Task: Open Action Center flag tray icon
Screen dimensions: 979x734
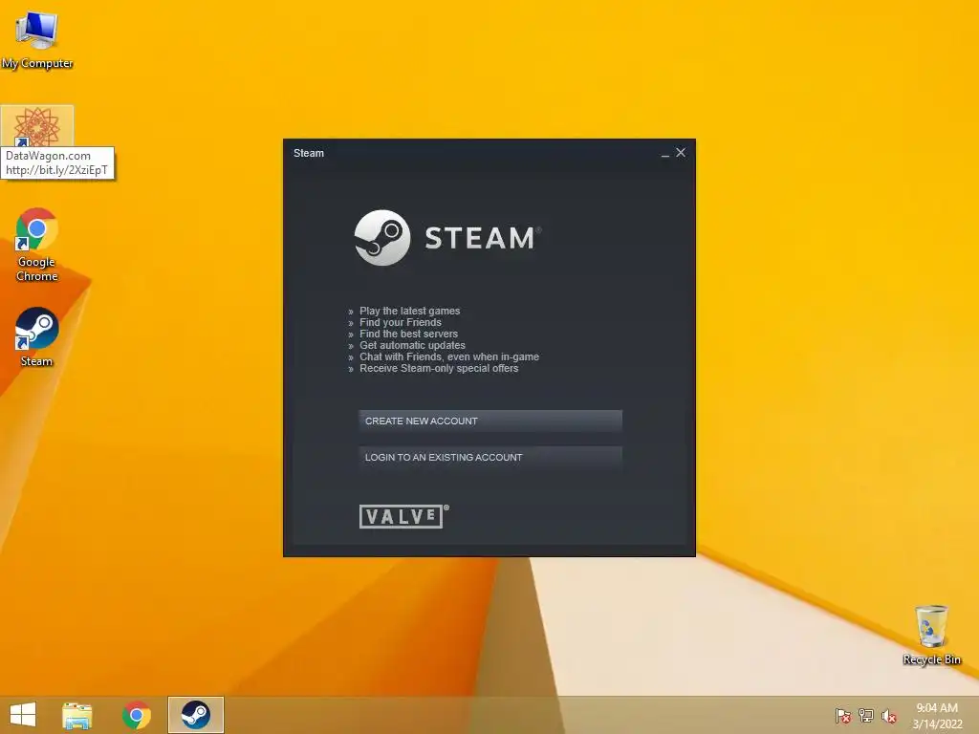Action: 842,716
